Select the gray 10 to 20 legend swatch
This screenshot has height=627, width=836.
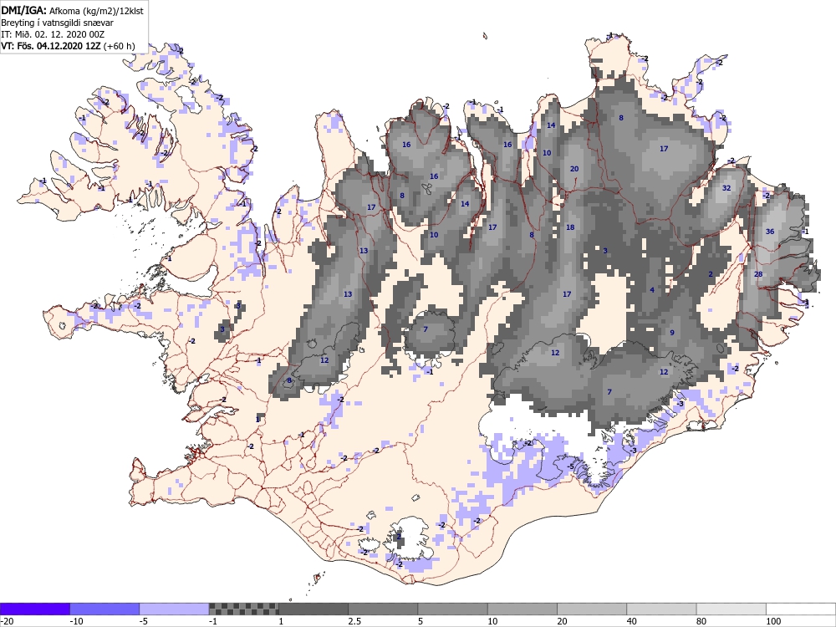522,609
